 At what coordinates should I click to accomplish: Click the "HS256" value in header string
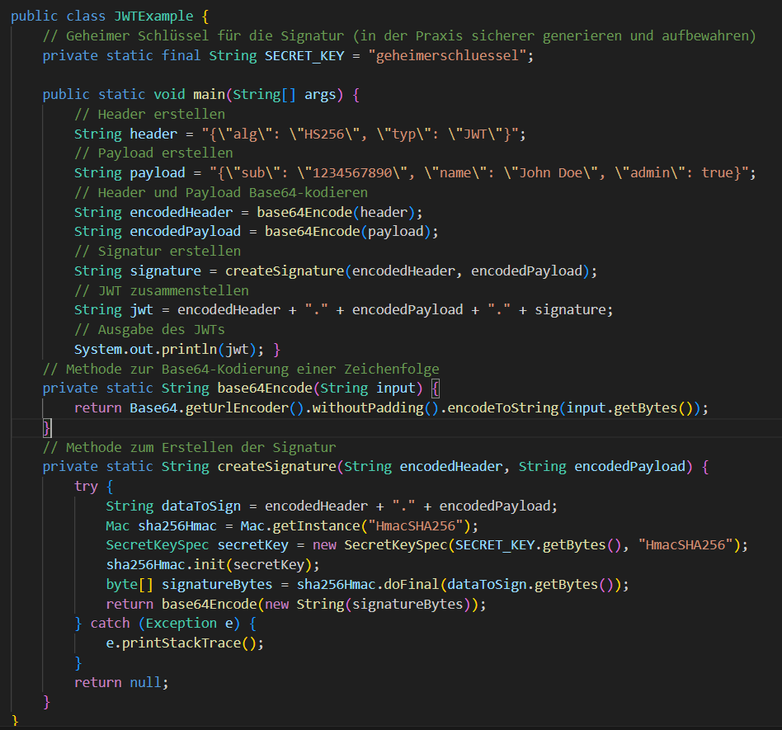pyautogui.click(x=324, y=134)
